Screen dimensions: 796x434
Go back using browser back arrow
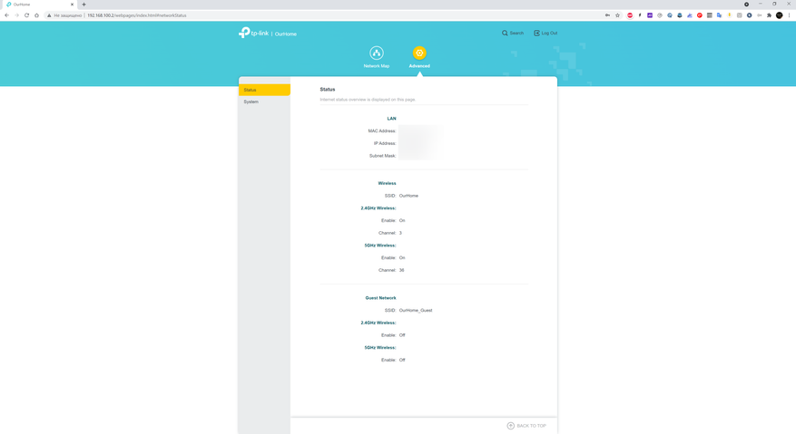pos(6,15)
